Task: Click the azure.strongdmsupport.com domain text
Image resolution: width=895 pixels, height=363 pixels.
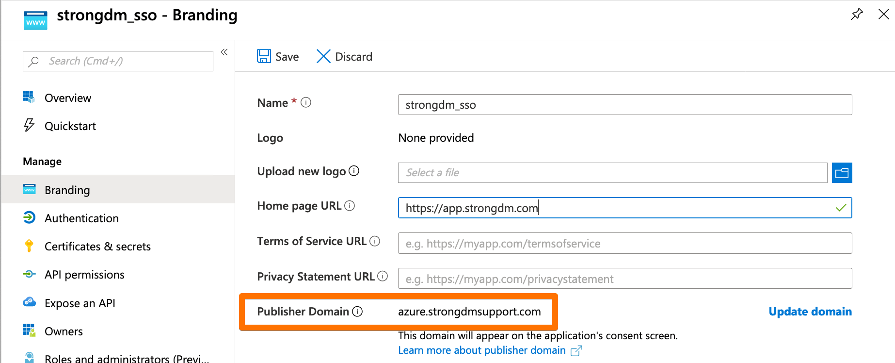Action: pos(469,312)
